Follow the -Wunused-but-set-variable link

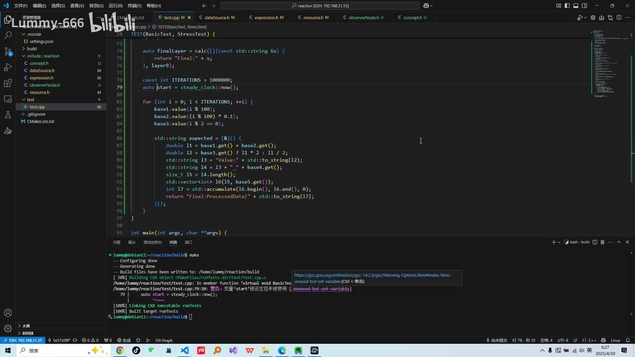[321, 289]
